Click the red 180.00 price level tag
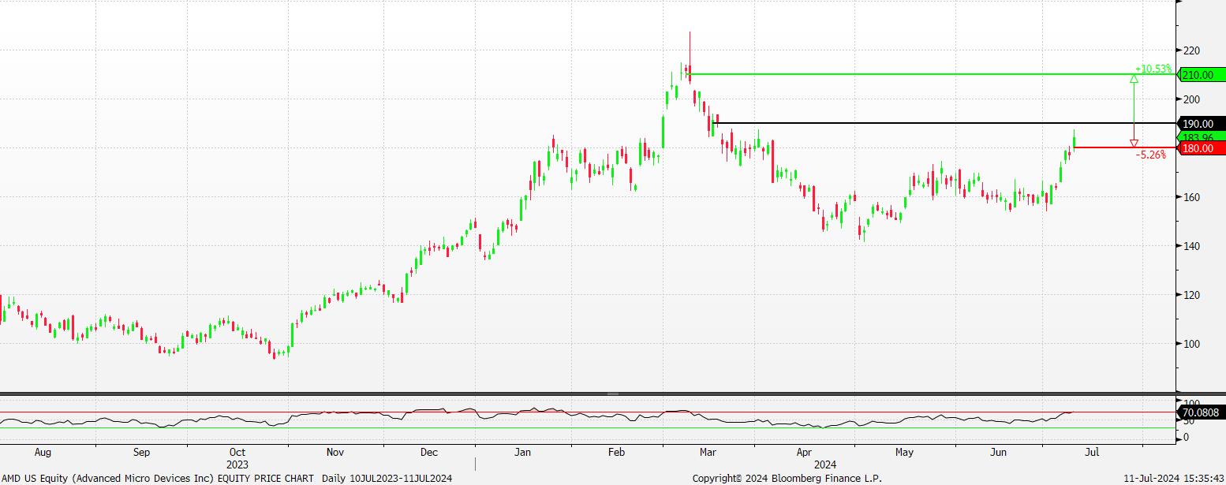The width and height of the screenshot is (1226, 485). coord(1202,148)
